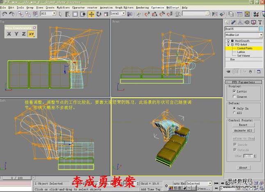Click the About button
The height and width of the screenshot is (192, 265).
[243, 167]
